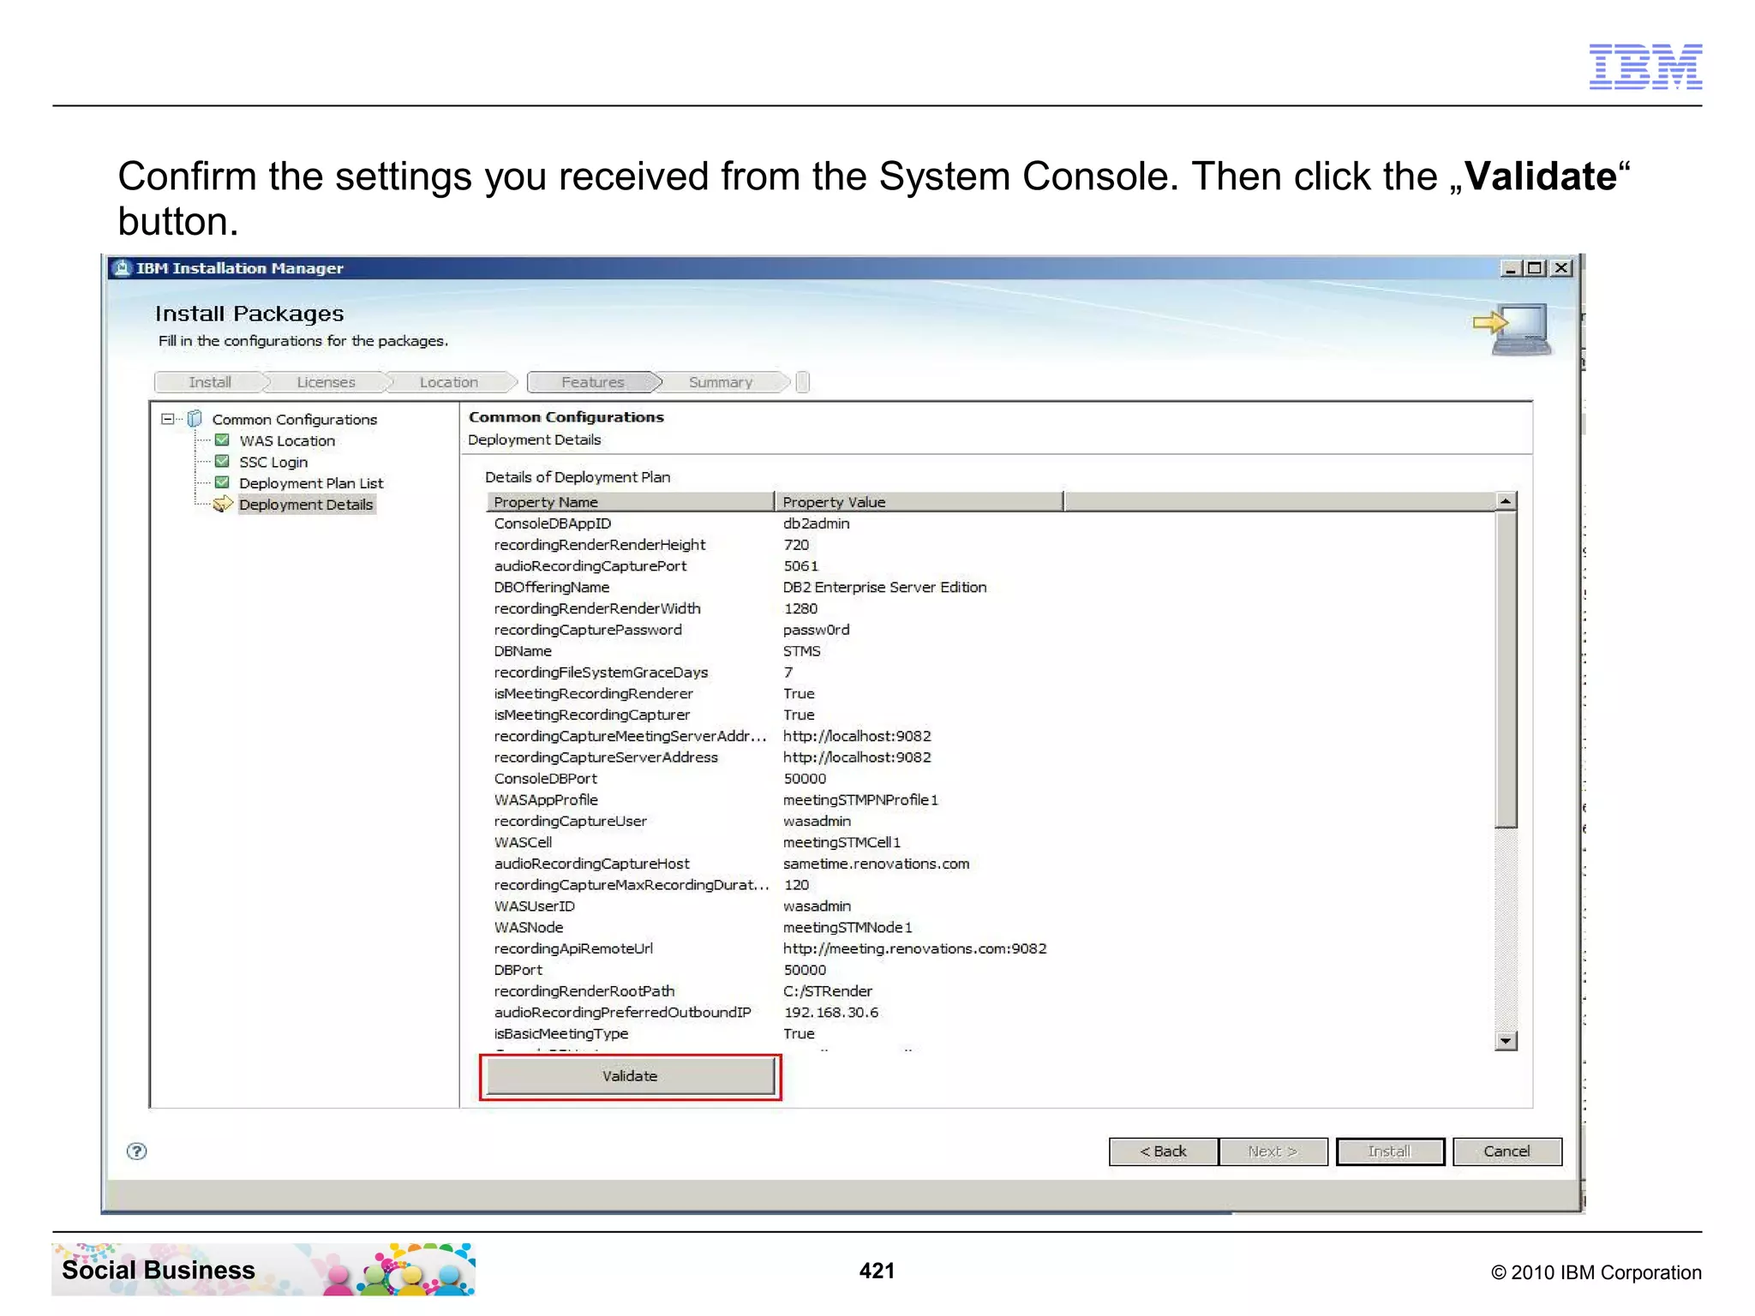Select the DBOfferingName row
Screen dimensions: 1755x1316
(990, 588)
